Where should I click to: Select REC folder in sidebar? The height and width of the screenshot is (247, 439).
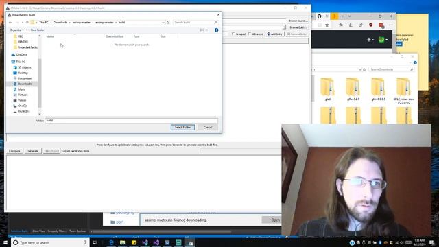(x=20, y=36)
